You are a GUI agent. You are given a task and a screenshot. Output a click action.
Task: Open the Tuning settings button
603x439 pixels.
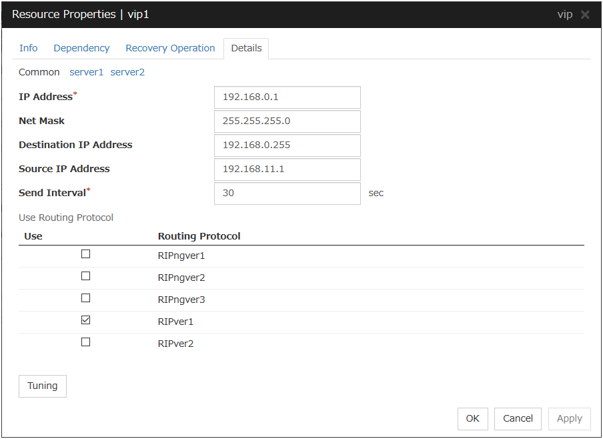coord(43,386)
